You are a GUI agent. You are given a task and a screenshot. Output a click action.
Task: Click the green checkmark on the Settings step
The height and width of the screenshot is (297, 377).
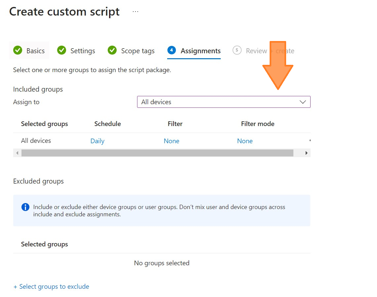[62, 50]
